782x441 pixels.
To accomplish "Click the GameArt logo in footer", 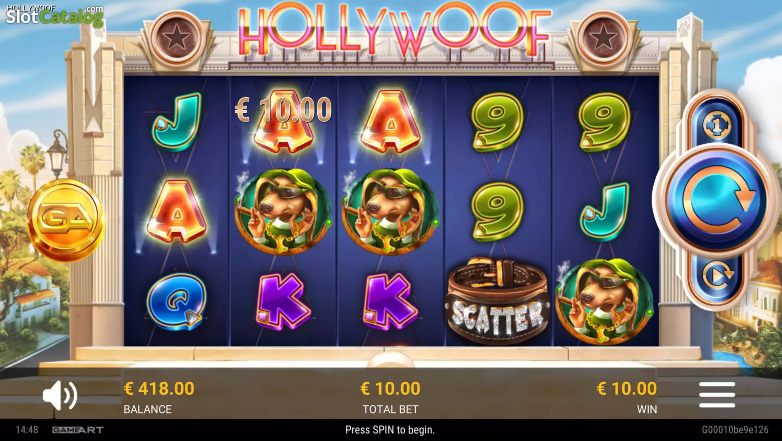I will coord(78,430).
